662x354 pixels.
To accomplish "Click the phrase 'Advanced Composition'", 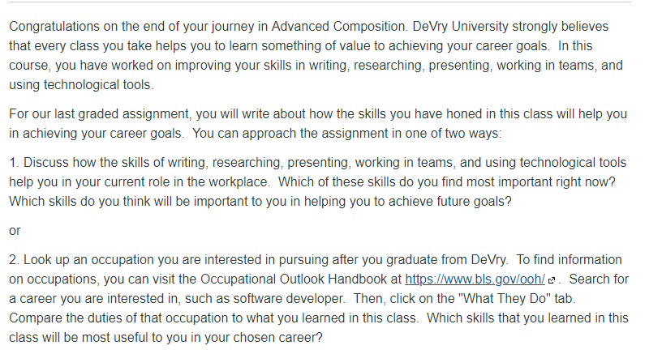I will (339, 26).
